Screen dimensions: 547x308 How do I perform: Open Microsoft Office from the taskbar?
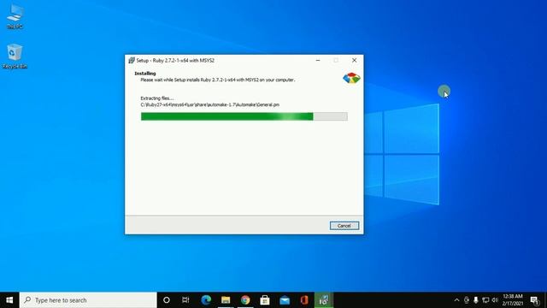pyautogui.click(x=304, y=300)
